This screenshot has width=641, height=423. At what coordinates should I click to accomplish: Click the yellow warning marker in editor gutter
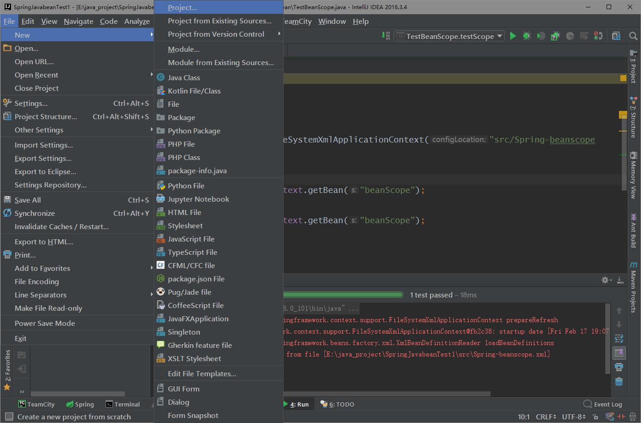coord(623,78)
